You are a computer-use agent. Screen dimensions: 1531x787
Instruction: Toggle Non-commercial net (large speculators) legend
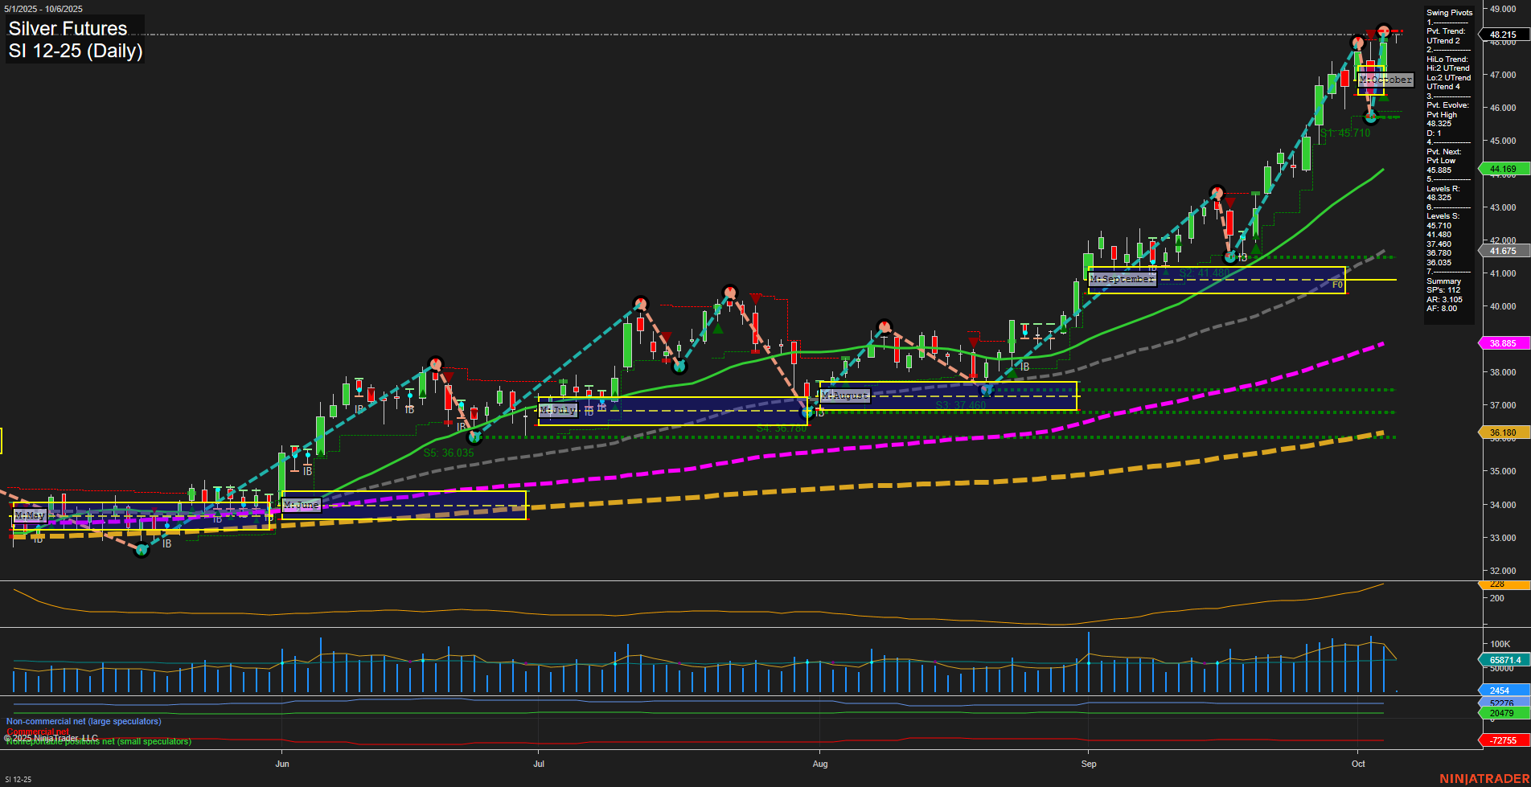(83, 721)
